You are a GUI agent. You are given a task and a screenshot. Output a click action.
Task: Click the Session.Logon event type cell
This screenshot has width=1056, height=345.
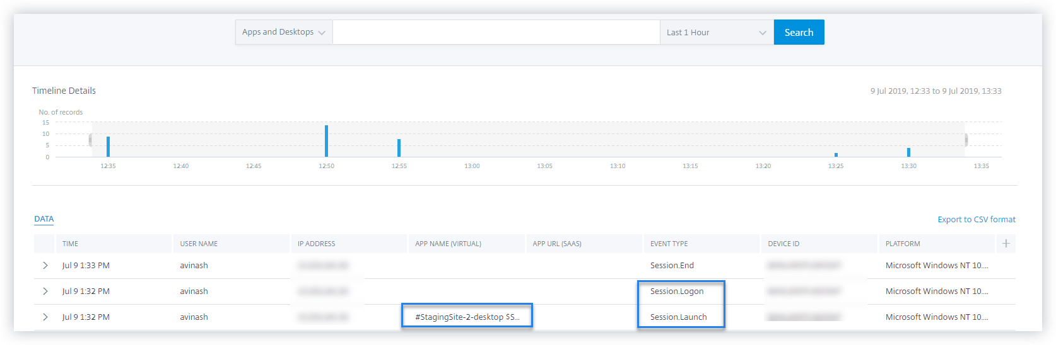click(x=677, y=291)
